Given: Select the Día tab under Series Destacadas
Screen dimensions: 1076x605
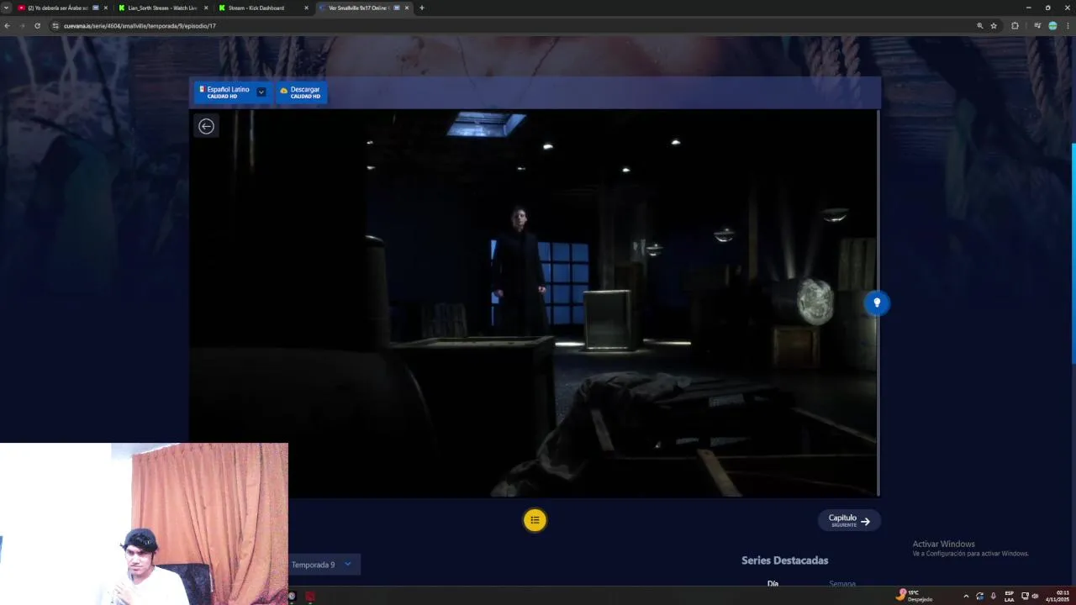Looking at the screenshot, I should coord(773,583).
